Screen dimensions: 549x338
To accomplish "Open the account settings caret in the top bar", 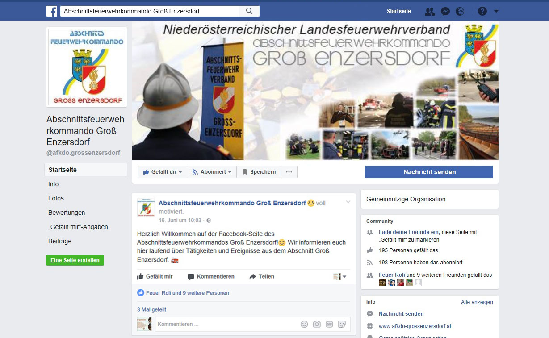I will pos(496,11).
